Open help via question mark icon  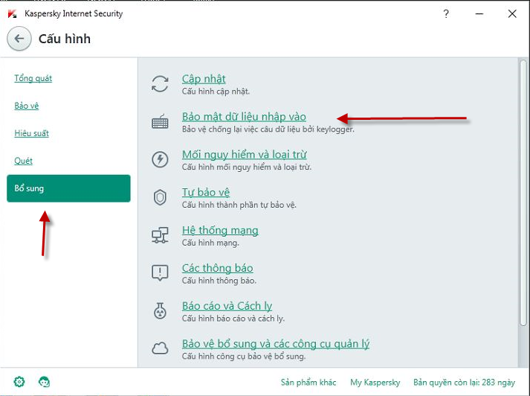point(446,14)
